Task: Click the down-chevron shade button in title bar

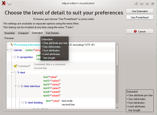Action: tap(142, 3)
